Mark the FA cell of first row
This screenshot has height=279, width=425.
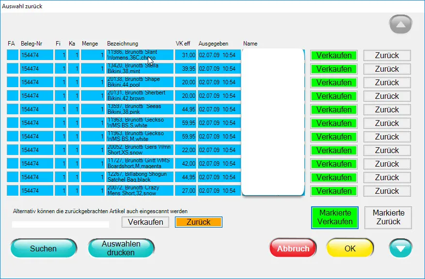pyautogui.click(x=12, y=55)
